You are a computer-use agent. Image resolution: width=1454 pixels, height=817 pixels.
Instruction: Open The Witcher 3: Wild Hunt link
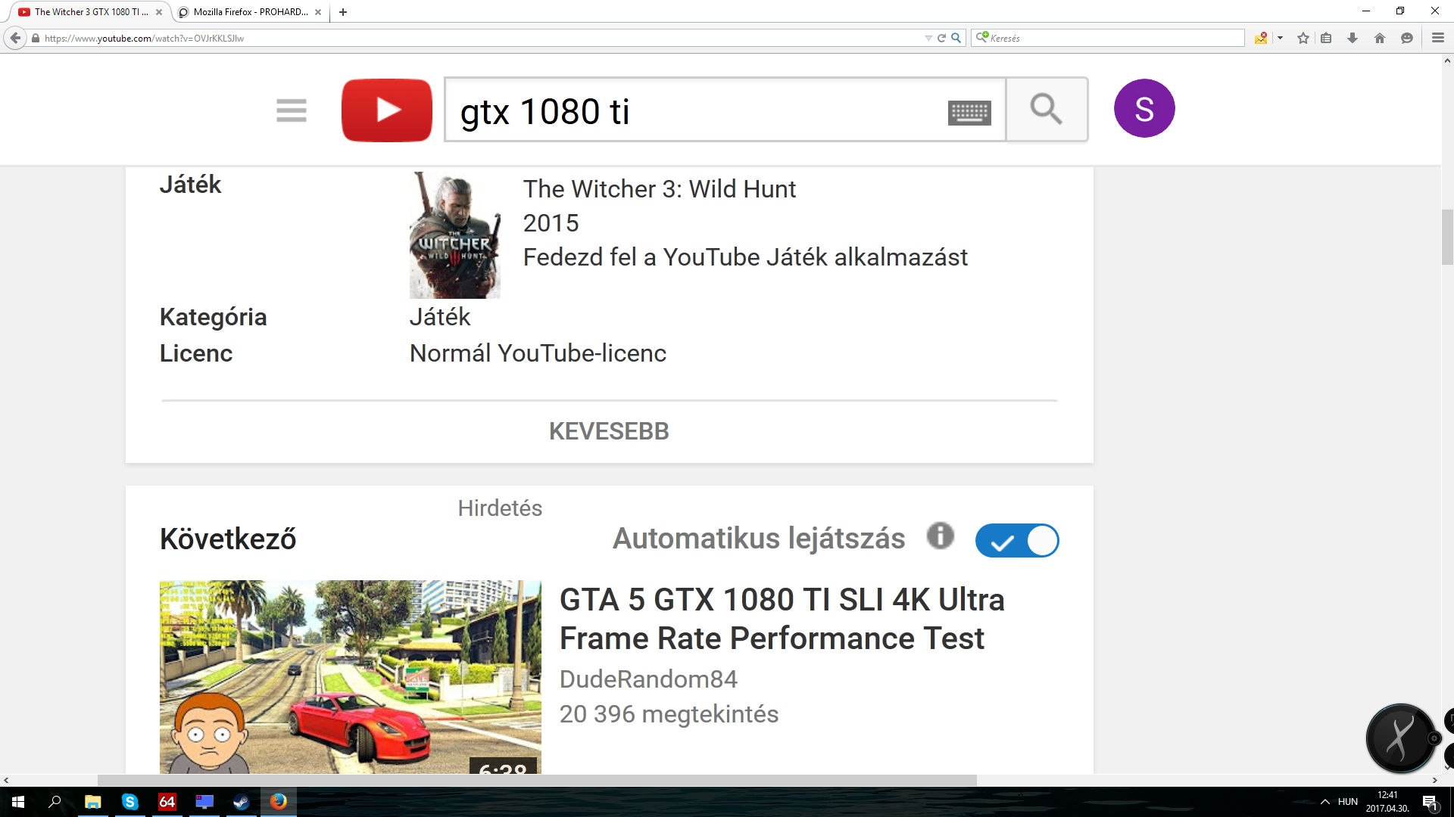pyautogui.click(x=659, y=189)
